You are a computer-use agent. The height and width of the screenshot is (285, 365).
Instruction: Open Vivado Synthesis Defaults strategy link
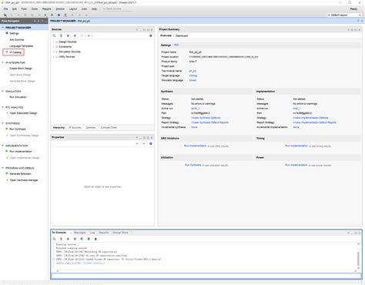pyautogui.click(x=206, y=118)
